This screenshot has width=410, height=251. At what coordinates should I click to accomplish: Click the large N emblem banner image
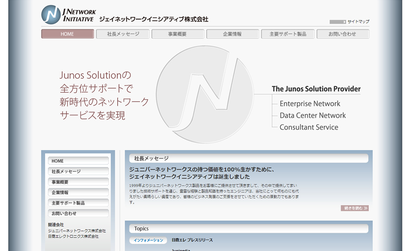[x=204, y=94]
